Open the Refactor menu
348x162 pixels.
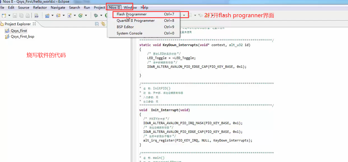[40, 8]
